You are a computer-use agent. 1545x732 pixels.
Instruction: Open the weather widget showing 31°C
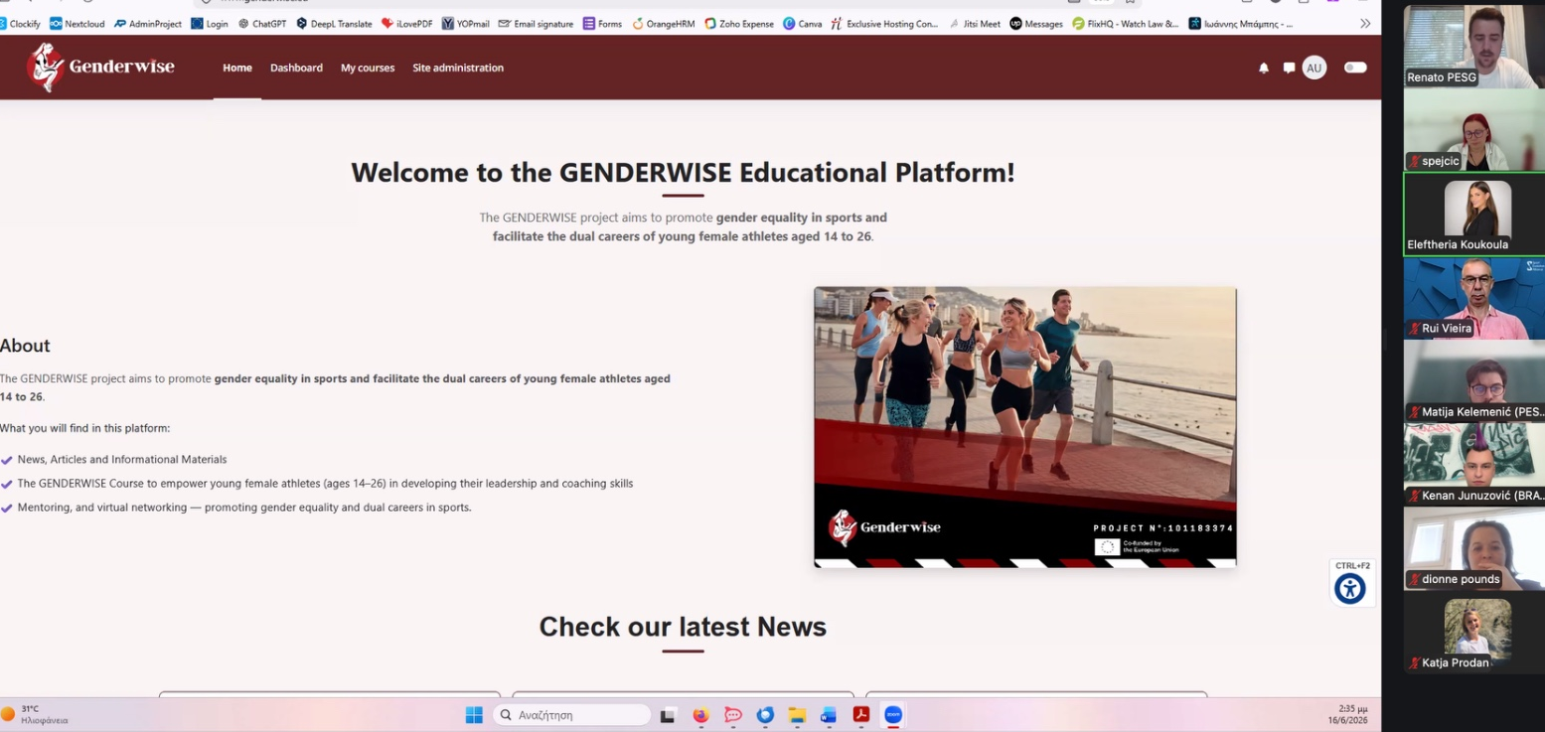[x=36, y=714]
